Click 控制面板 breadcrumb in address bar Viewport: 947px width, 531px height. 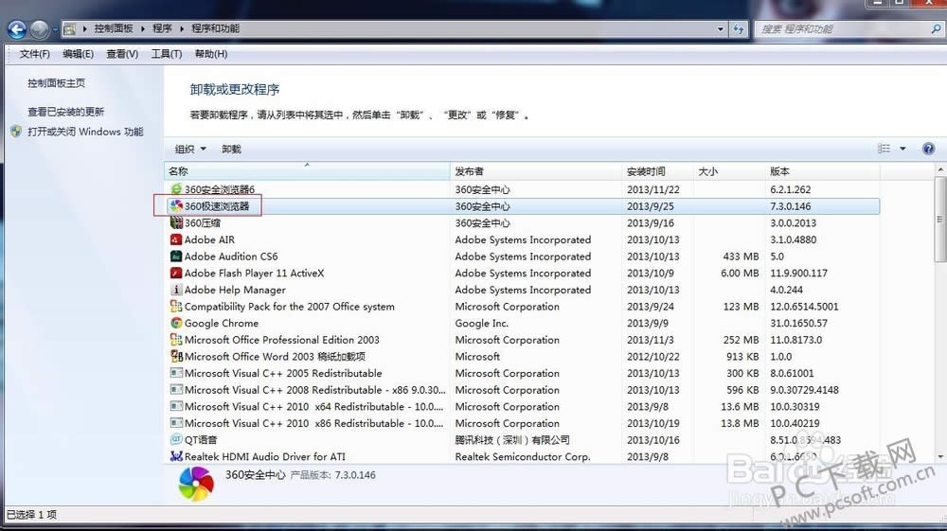click(x=113, y=28)
